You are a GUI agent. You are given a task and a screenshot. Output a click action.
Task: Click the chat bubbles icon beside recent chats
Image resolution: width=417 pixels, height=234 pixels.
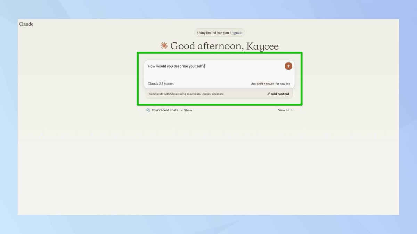148,110
